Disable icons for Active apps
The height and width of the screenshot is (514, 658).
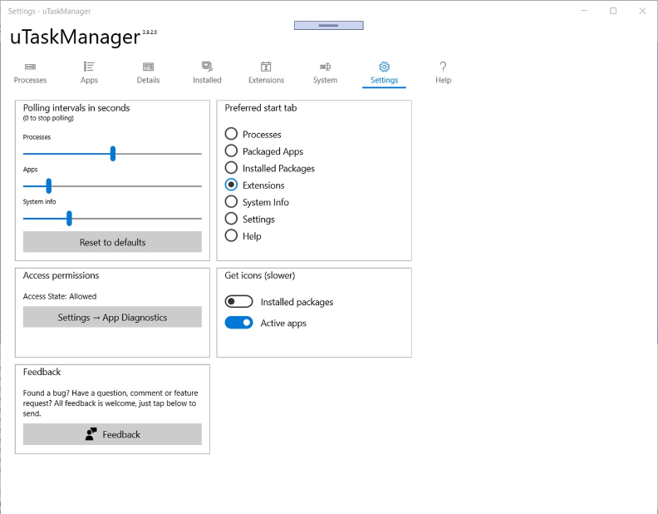[238, 323]
